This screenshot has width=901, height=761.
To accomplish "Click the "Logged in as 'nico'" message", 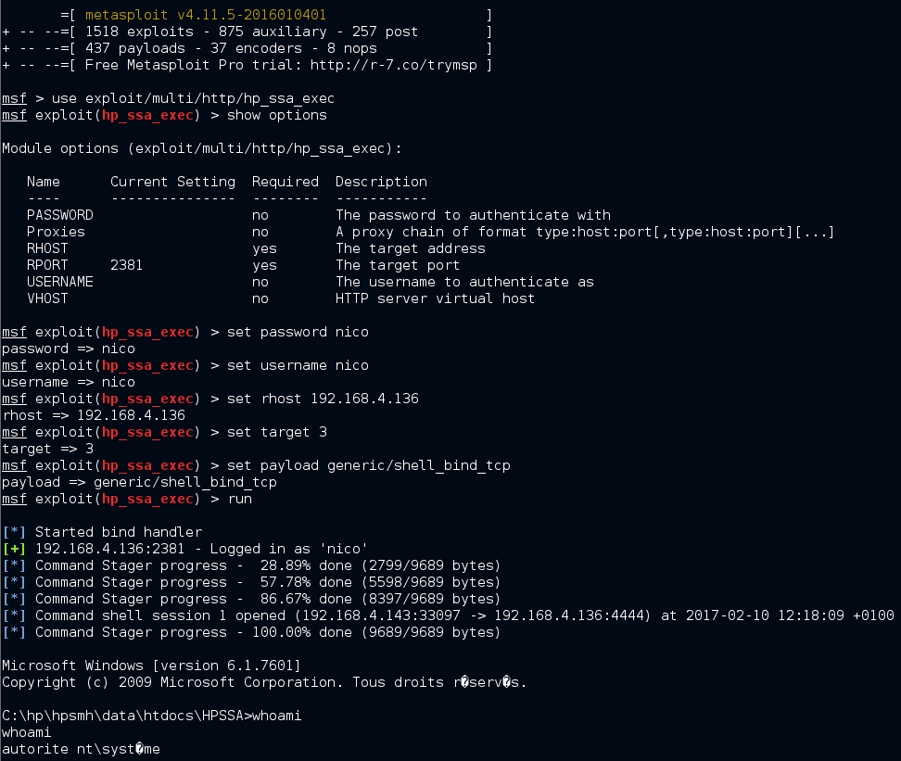I will point(289,549).
